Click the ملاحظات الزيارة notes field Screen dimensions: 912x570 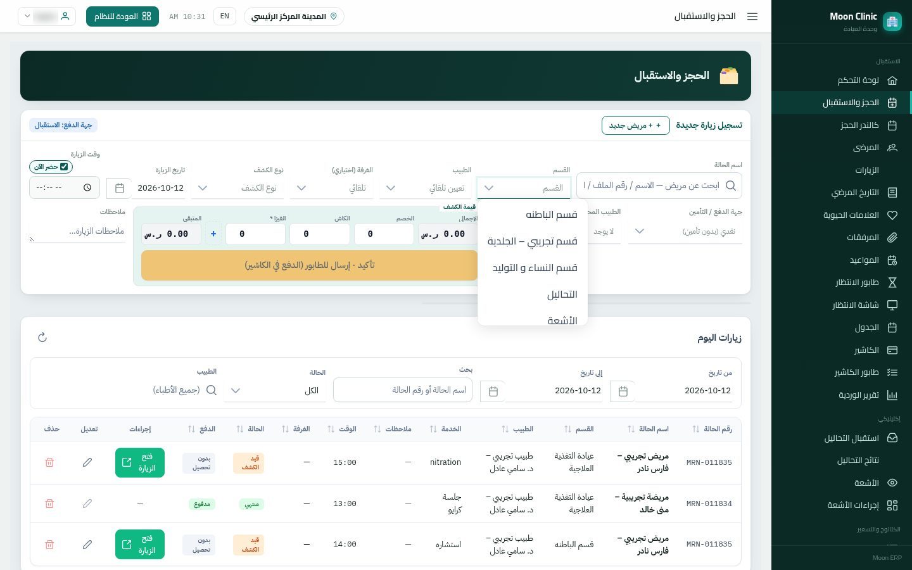(77, 231)
